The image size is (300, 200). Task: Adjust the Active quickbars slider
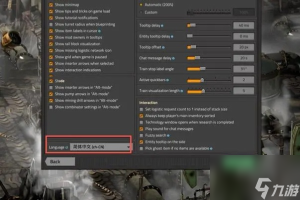coord(209,80)
